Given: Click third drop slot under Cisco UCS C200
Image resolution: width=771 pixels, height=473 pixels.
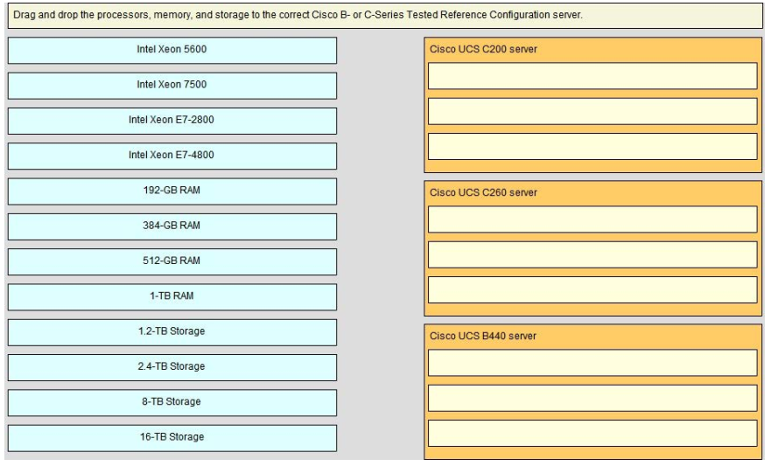Looking at the screenshot, I should [592, 146].
